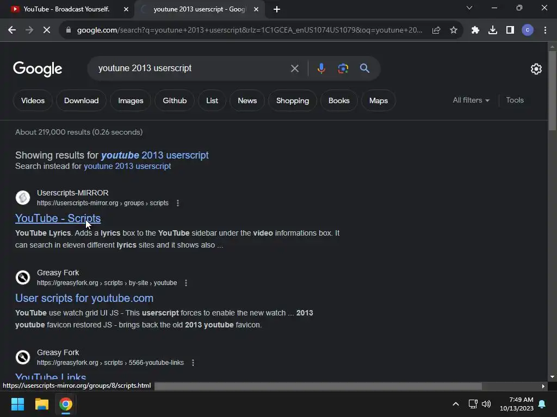557x417 pixels.
Task: Clear the Google search box text
Action: click(x=294, y=68)
